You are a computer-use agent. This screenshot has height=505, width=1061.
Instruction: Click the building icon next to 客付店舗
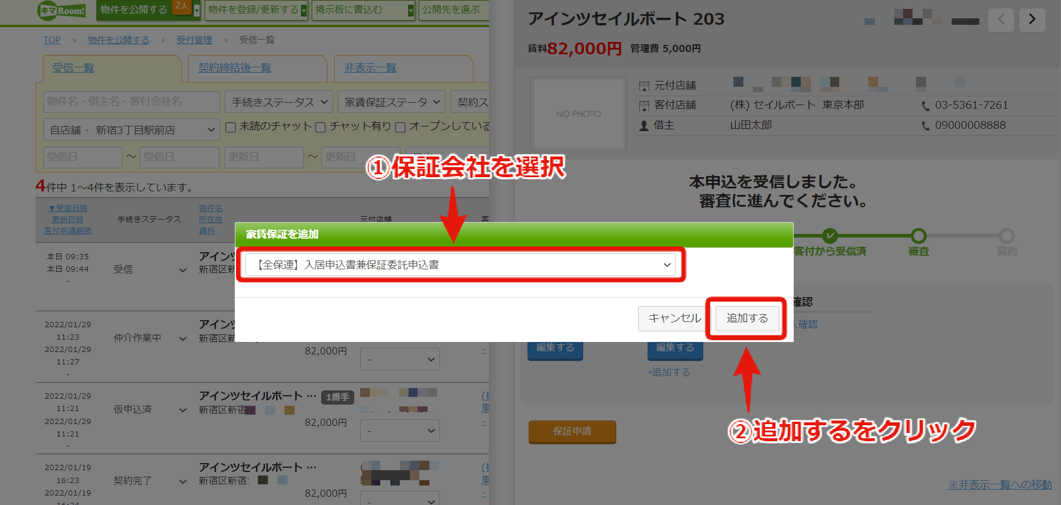644,106
